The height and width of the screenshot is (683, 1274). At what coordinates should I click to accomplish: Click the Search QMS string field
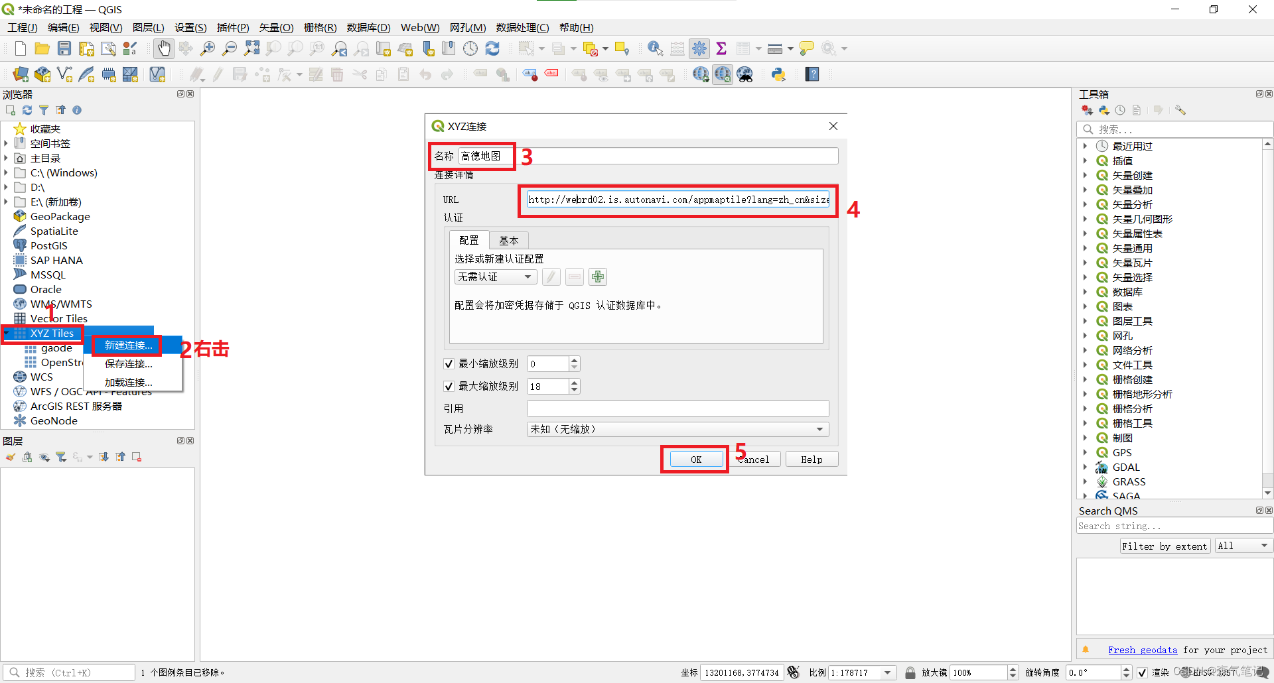pyautogui.click(x=1174, y=526)
